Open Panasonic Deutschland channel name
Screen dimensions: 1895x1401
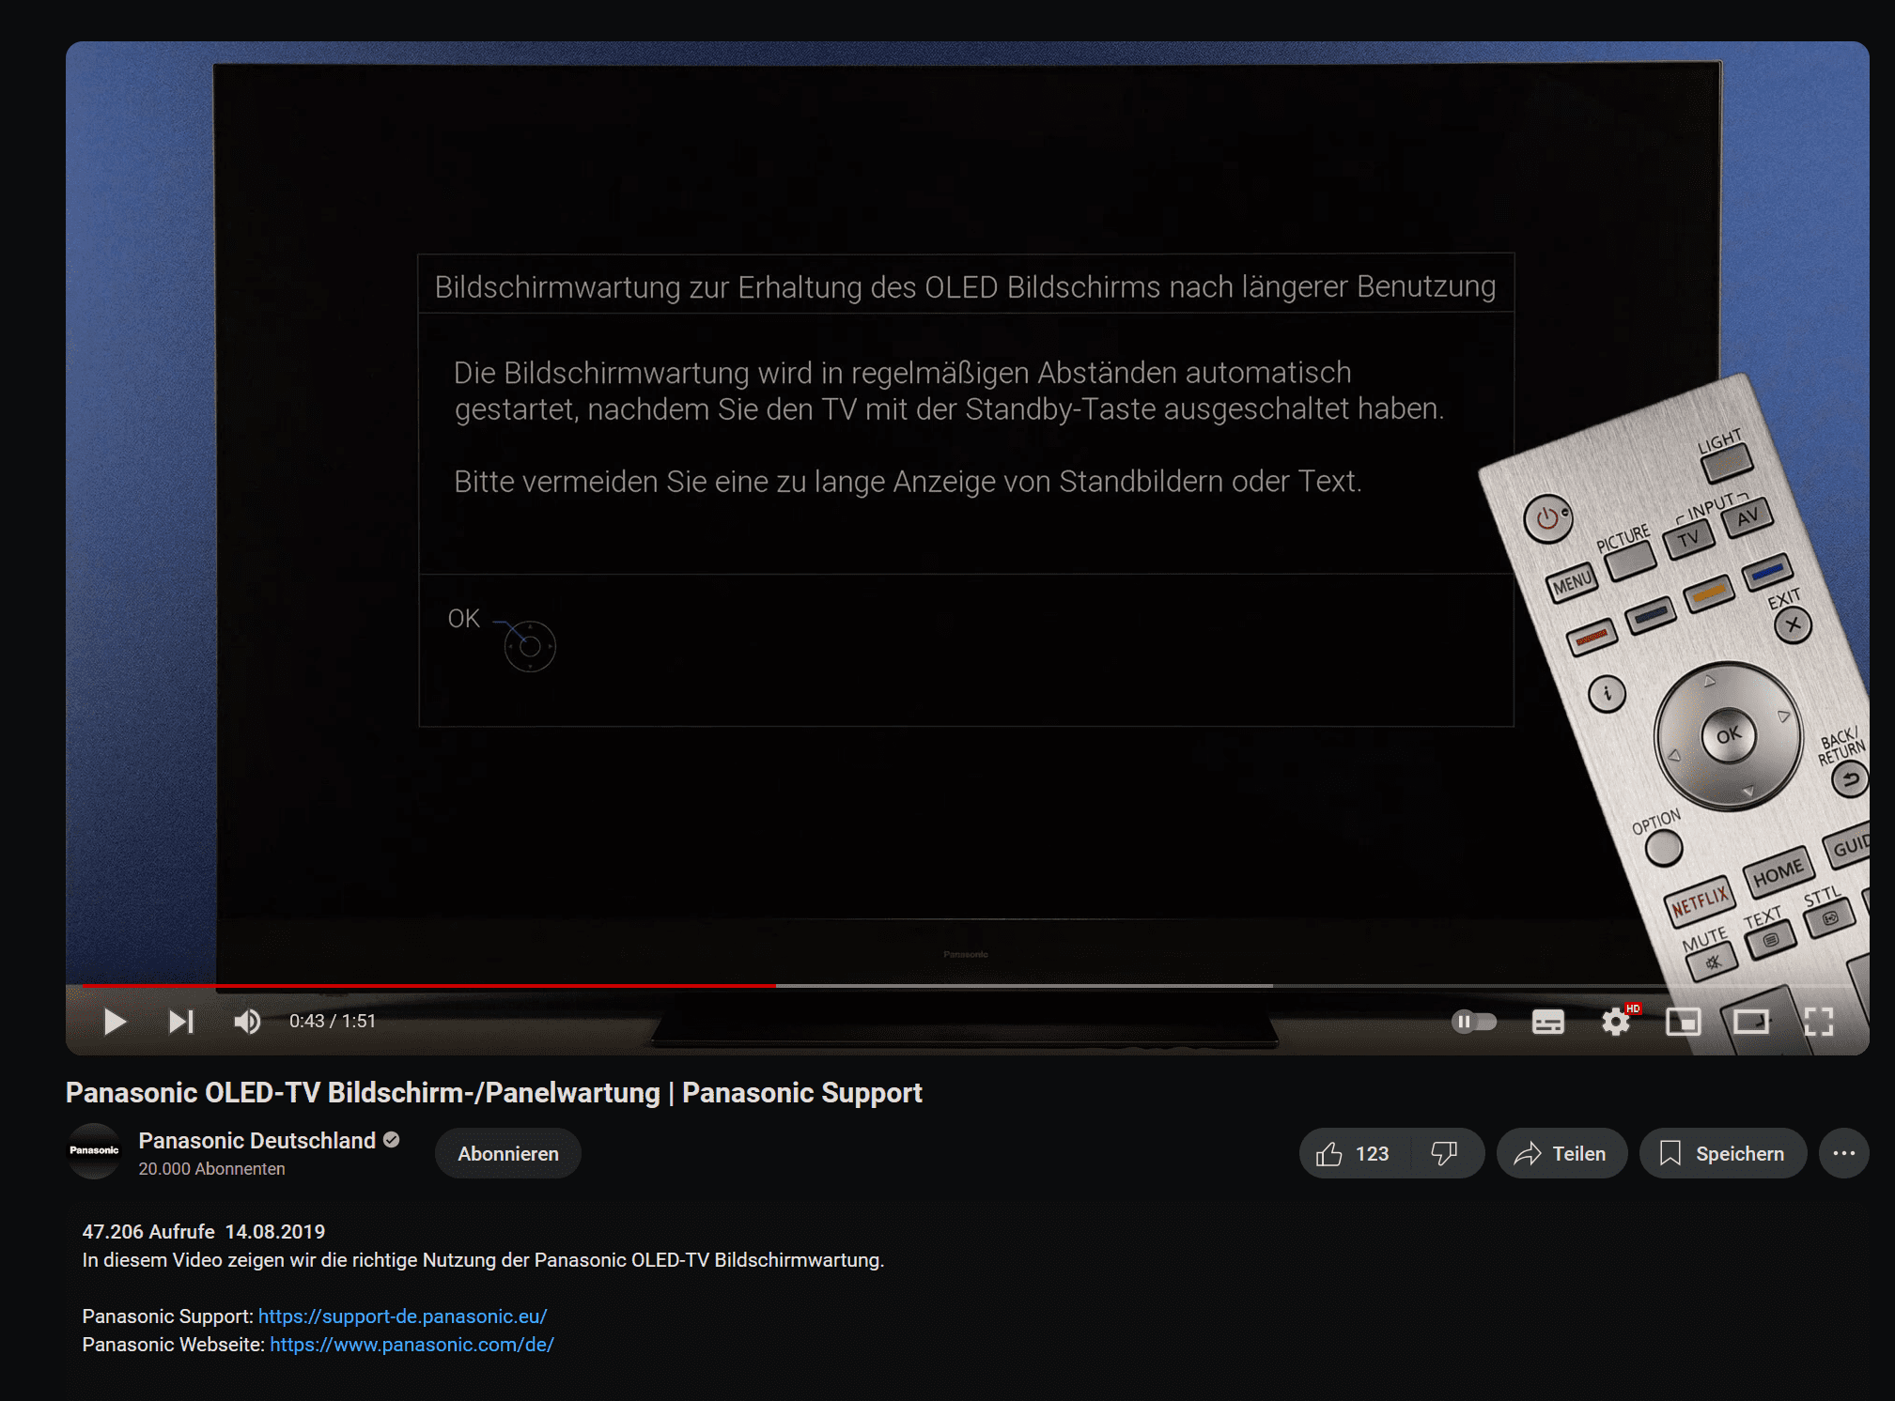[x=256, y=1141]
